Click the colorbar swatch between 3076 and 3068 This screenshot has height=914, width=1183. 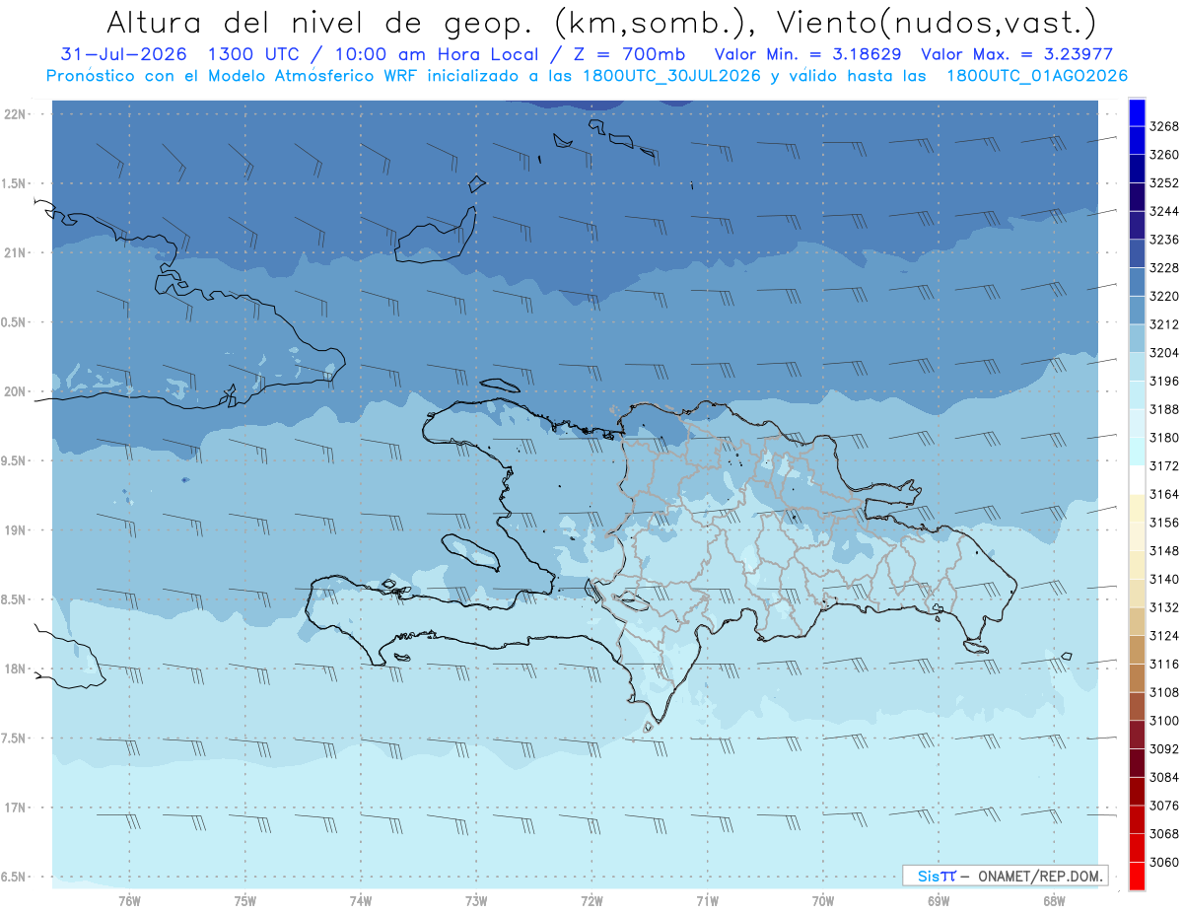pos(1137,819)
